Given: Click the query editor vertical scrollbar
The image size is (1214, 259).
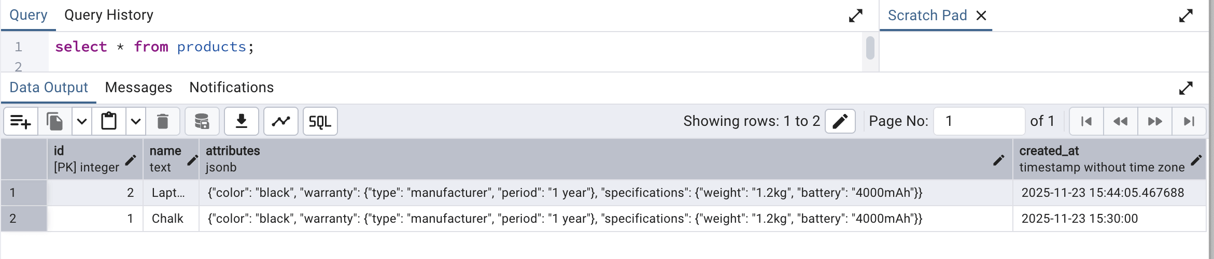Looking at the screenshot, I should (870, 48).
